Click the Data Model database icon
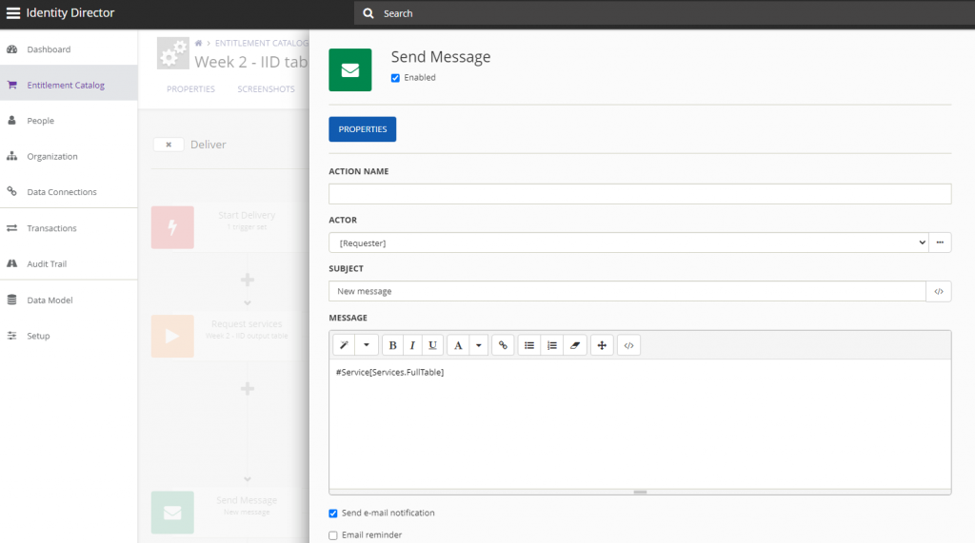 click(11, 300)
